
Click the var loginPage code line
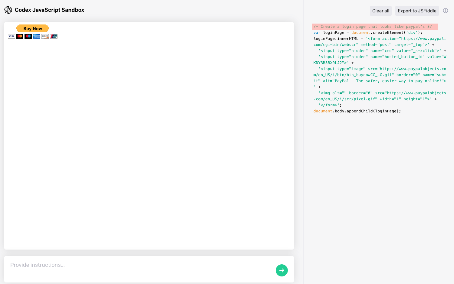367,33
